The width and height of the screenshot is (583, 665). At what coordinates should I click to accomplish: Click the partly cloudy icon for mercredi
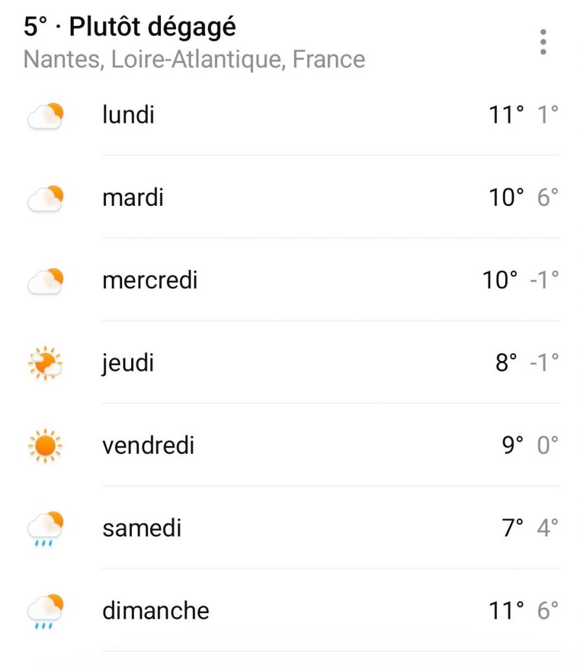(45, 281)
